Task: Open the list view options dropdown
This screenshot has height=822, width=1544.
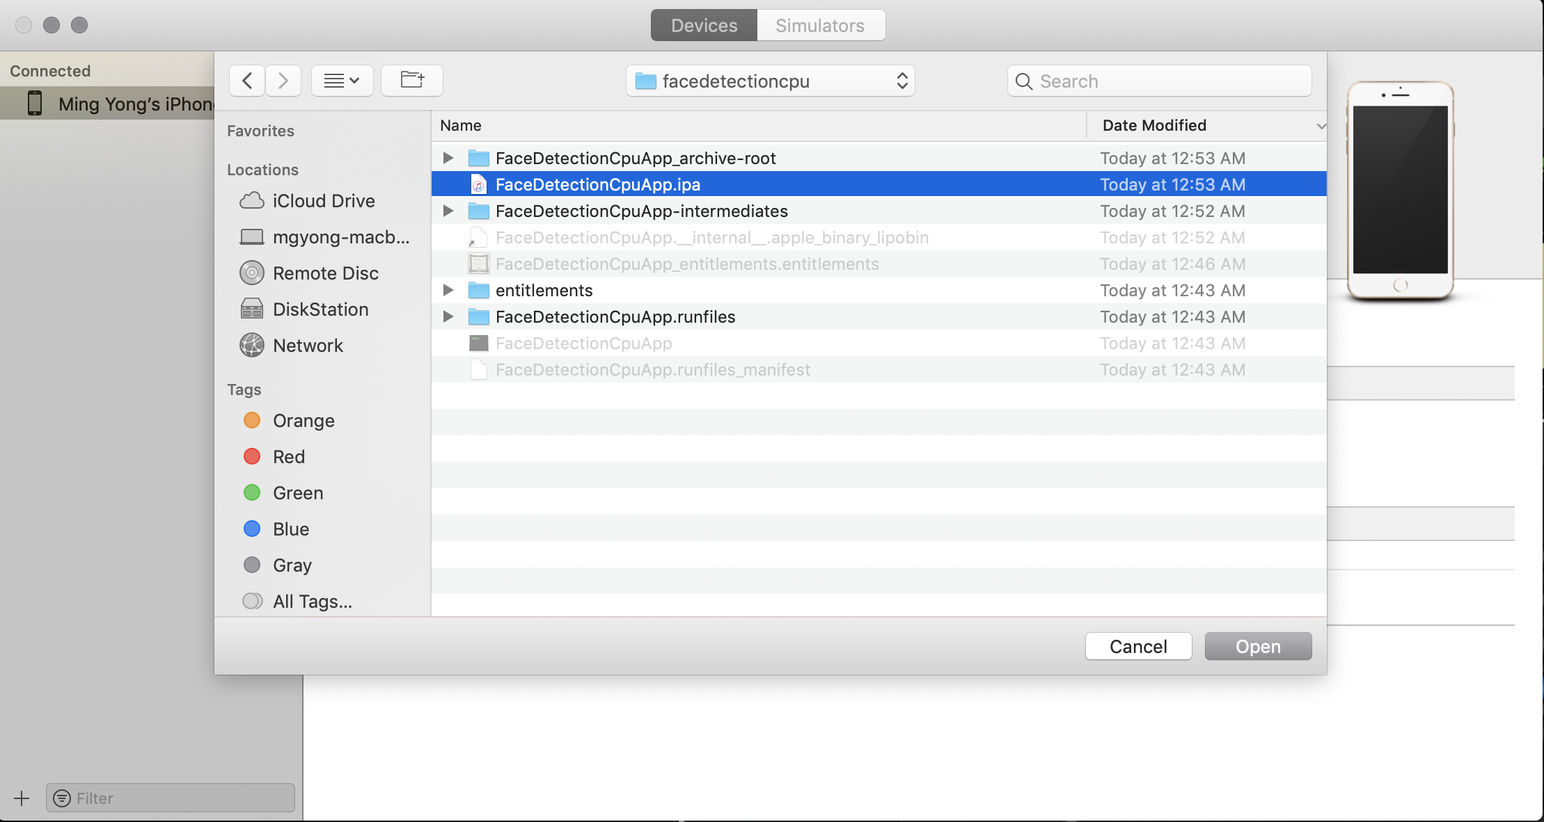Action: (342, 81)
